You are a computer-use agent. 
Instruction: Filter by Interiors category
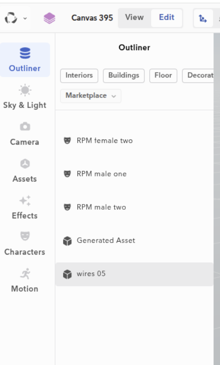79,75
